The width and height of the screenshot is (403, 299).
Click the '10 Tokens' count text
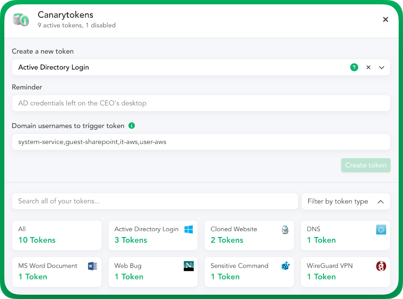point(37,240)
